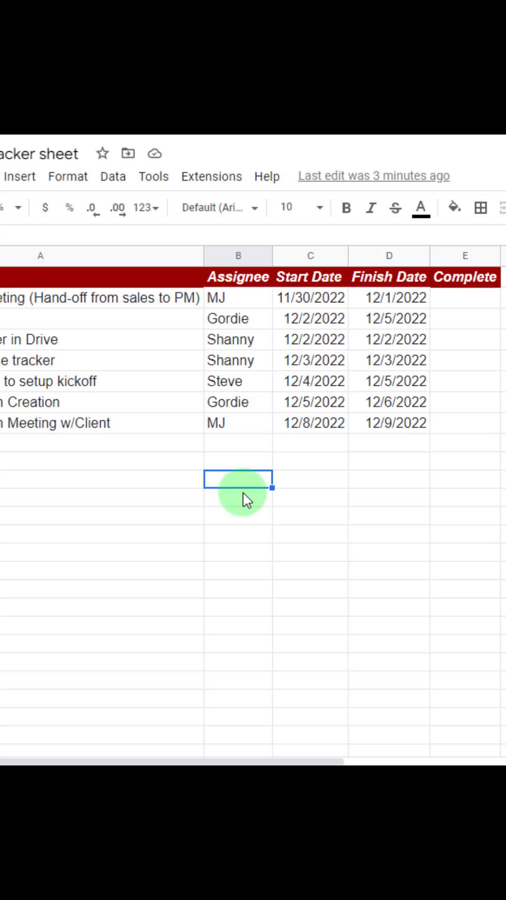Select column B header
The width and height of the screenshot is (506, 900).
click(x=238, y=256)
